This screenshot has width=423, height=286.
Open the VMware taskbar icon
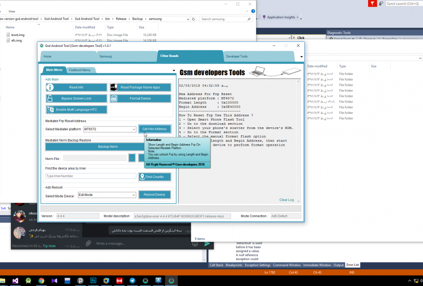[x=106, y=281]
